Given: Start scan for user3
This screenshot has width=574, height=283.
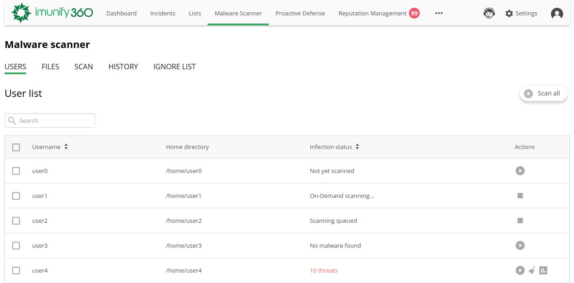Looking at the screenshot, I should [520, 245].
